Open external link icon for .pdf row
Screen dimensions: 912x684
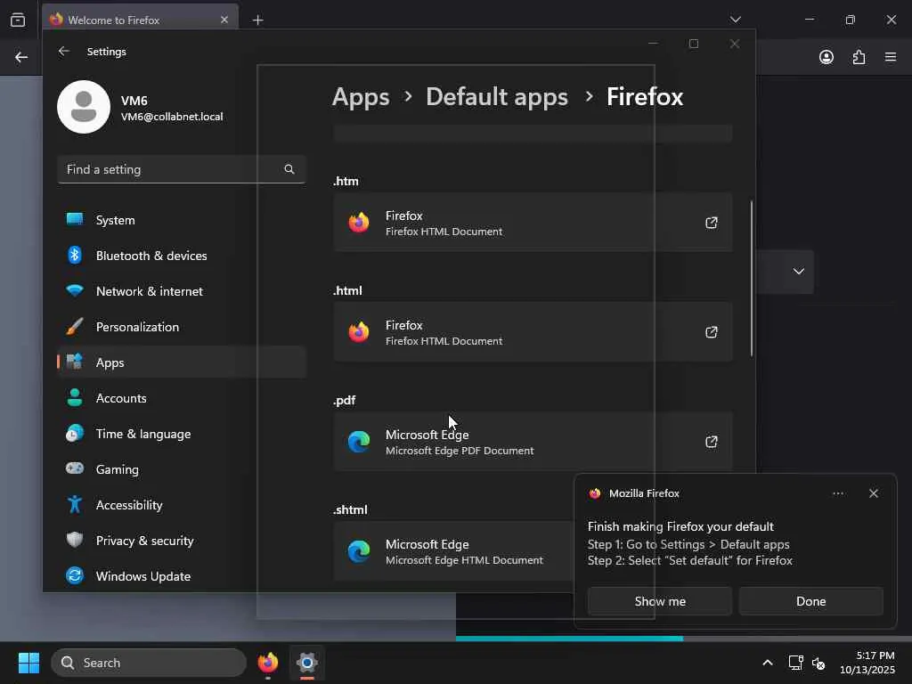(712, 442)
